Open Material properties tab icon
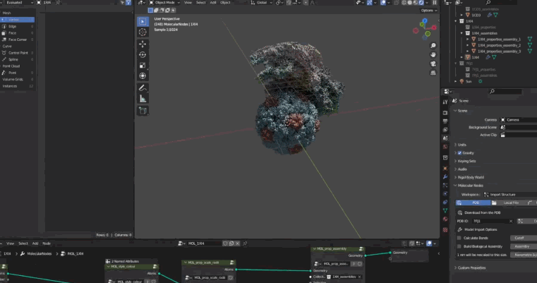Image resolution: width=537 pixels, height=283 pixels. pyautogui.click(x=445, y=219)
